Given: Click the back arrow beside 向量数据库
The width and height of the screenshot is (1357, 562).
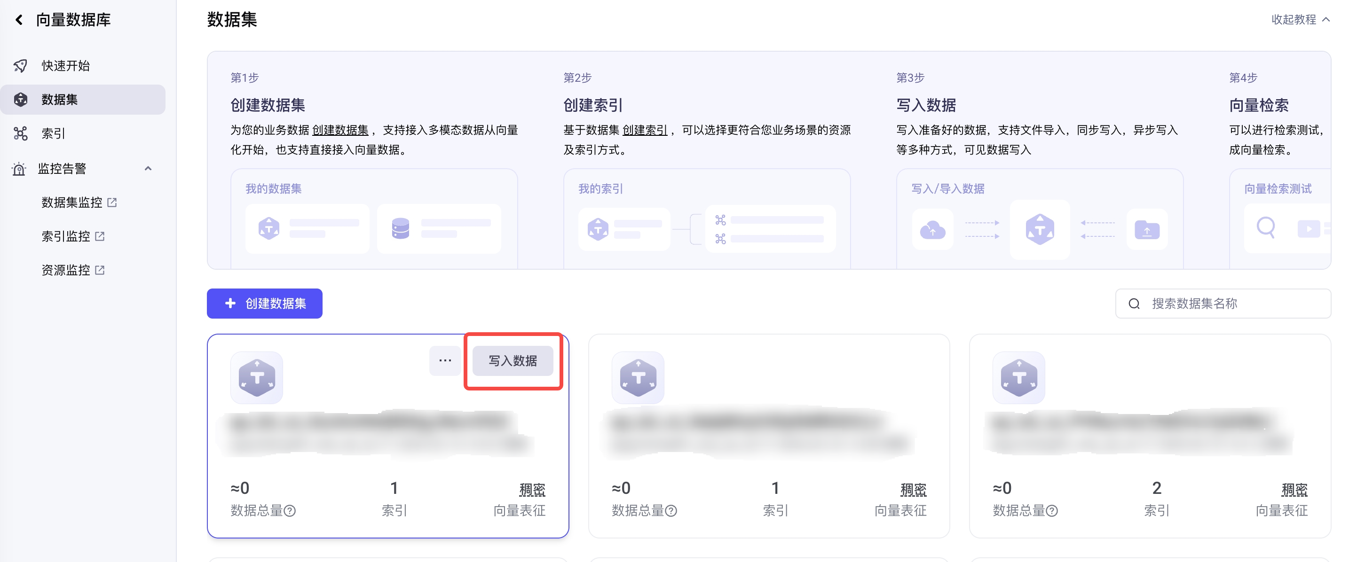Looking at the screenshot, I should click(19, 20).
